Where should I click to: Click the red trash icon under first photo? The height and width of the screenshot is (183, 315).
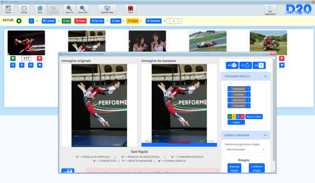pos(40,59)
